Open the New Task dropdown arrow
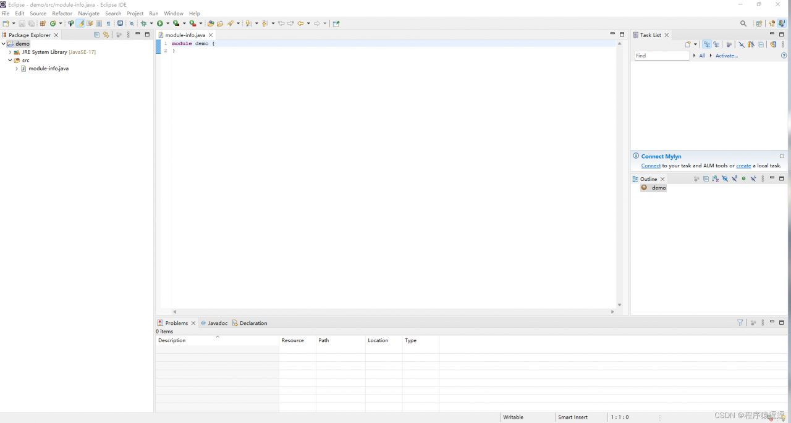 coord(695,44)
